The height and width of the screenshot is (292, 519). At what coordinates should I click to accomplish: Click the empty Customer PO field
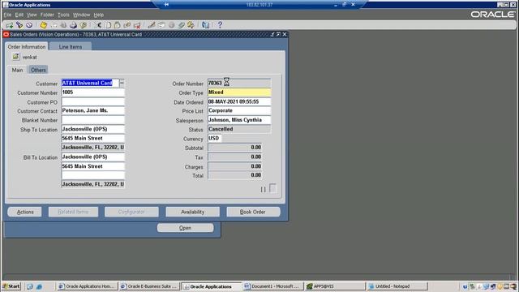click(x=93, y=101)
